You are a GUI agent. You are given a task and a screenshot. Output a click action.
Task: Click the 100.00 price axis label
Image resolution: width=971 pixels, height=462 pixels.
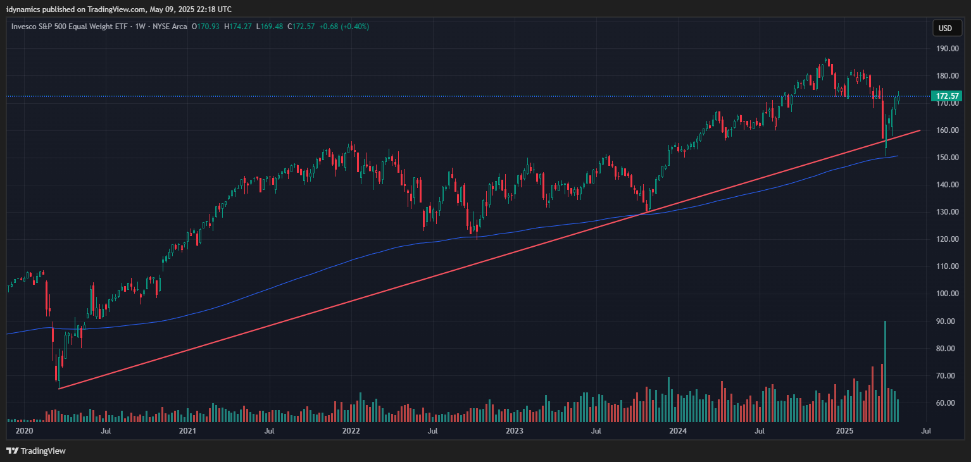[x=947, y=294]
